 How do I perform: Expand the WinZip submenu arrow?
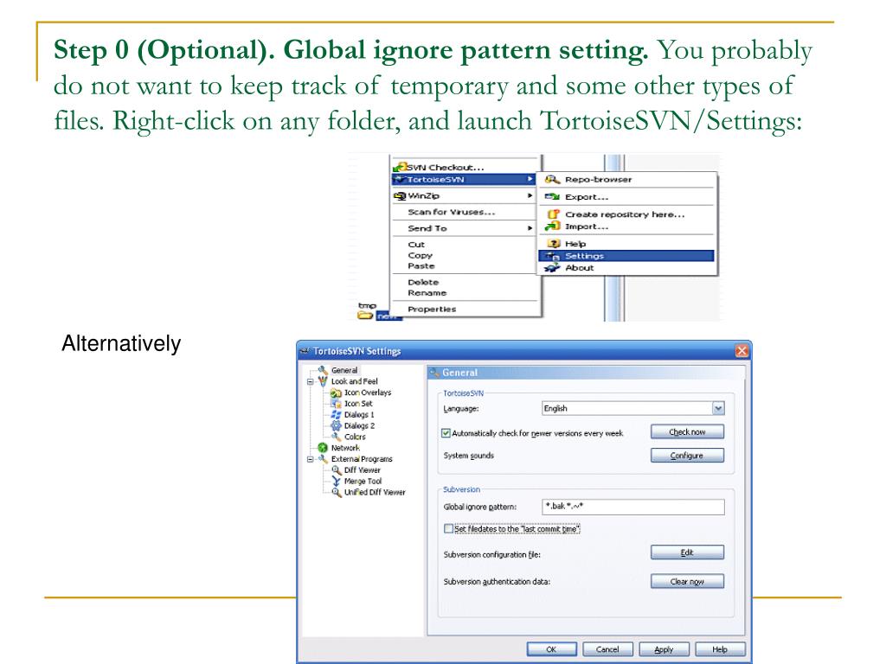pos(530,195)
